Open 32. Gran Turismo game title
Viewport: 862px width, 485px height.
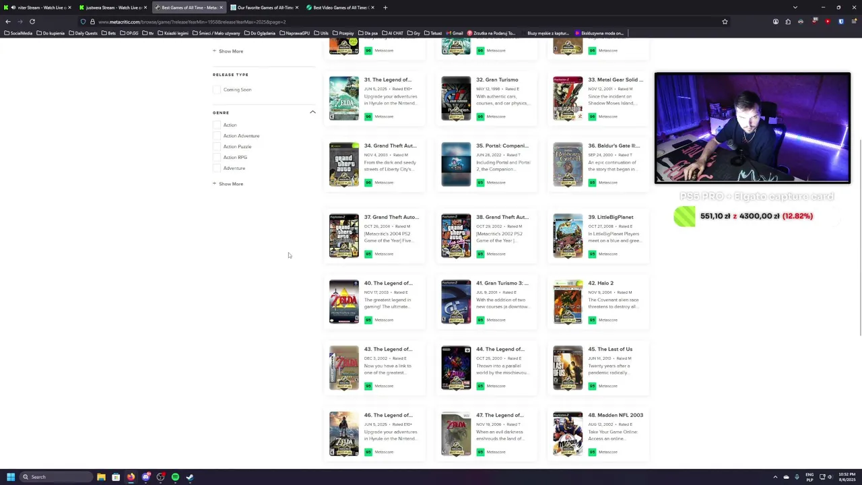(x=497, y=79)
